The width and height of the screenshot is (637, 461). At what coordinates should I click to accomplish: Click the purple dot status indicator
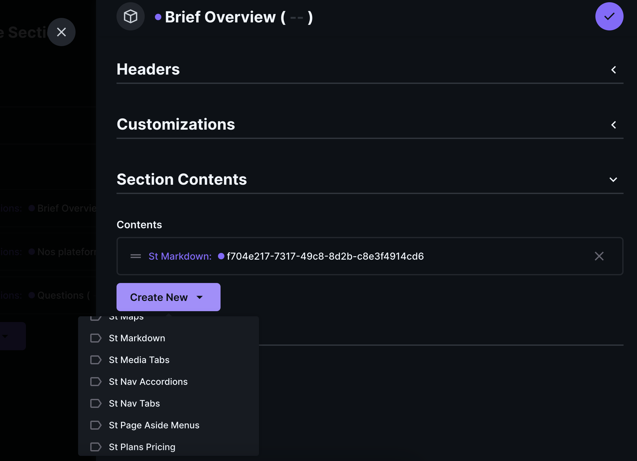pyautogui.click(x=157, y=16)
